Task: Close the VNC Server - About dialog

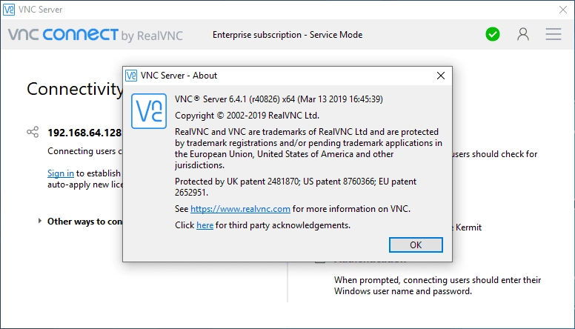Action: pyautogui.click(x=441, y=76)
